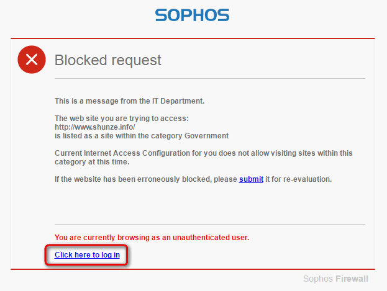Screen dimensions: 387x291
Task: Click the bold 'Firewall' footer word
Action: pos(352,279)
